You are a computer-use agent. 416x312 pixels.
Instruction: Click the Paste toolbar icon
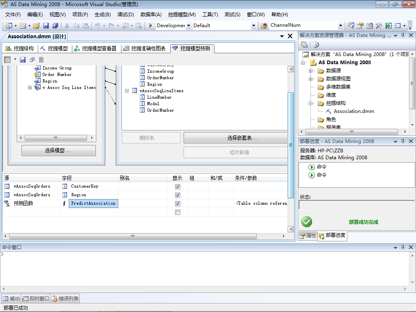pyautogui.click(x=85, y=26)
